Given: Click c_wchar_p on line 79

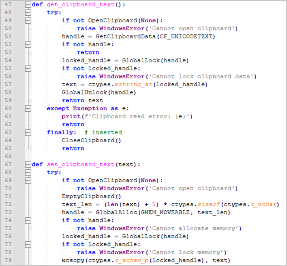Looking at the screenshot, I should pyautogui.click(x=132, y=261).
